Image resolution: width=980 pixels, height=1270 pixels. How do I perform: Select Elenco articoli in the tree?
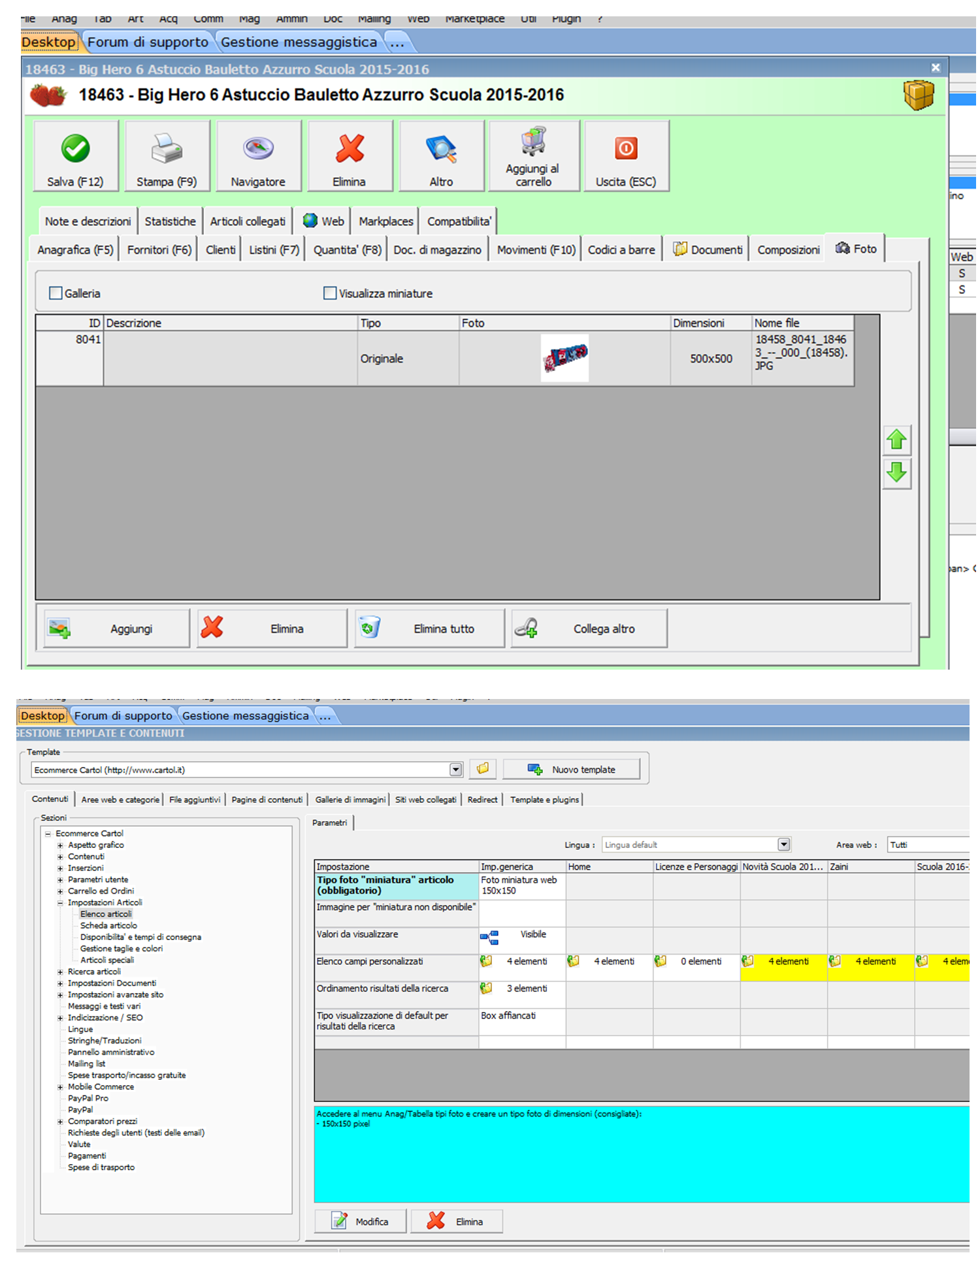point(106,914)
